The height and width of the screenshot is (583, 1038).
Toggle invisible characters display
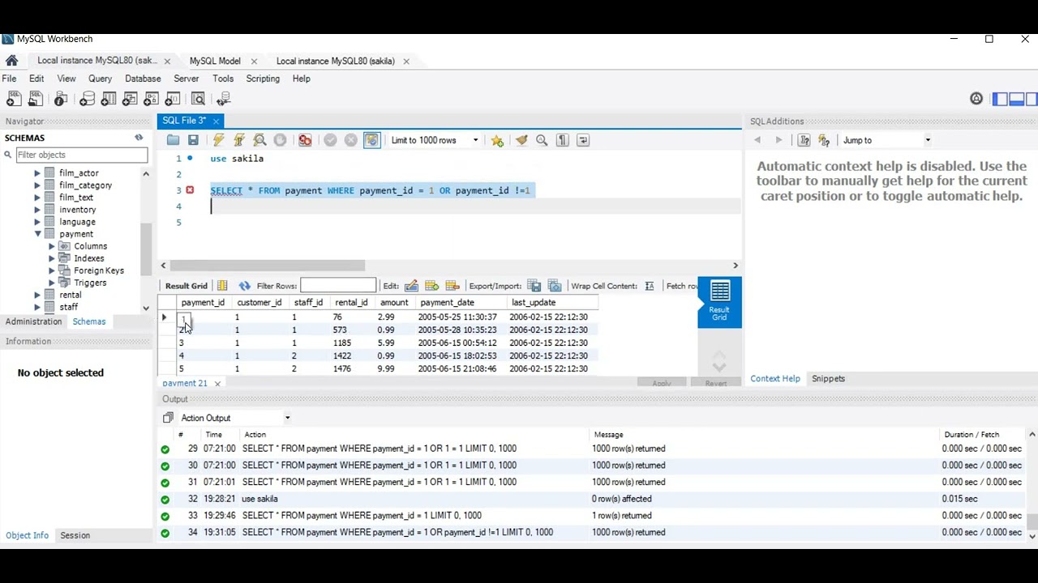pyautogui.click(x=562, y=140)
